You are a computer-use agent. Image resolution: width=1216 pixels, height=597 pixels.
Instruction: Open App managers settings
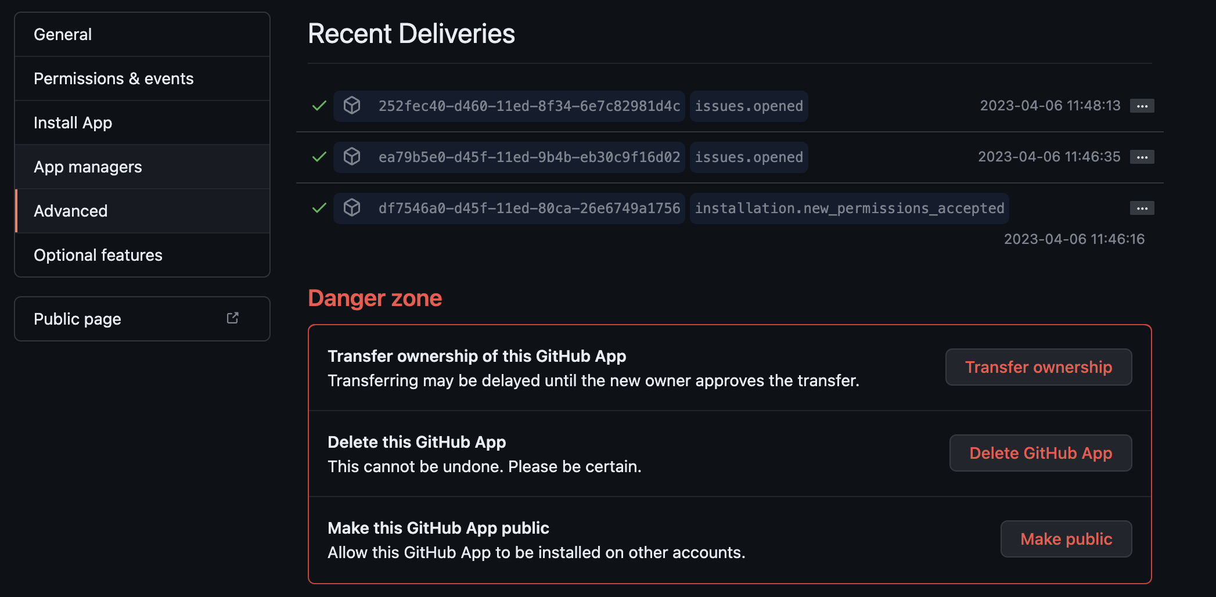(142, 167)
